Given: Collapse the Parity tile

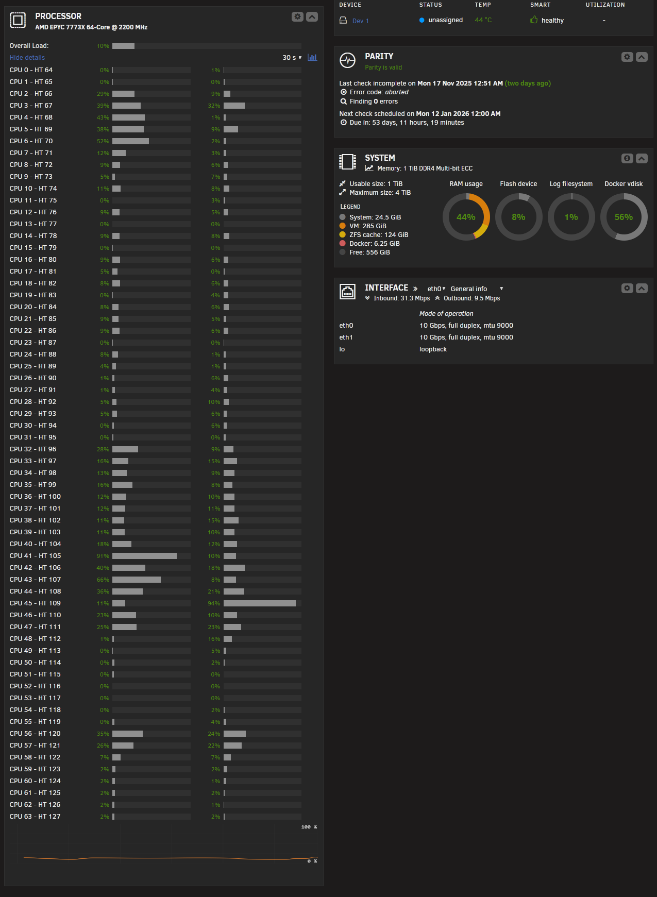Looking at the screenshot, I should tap(641, 57).
